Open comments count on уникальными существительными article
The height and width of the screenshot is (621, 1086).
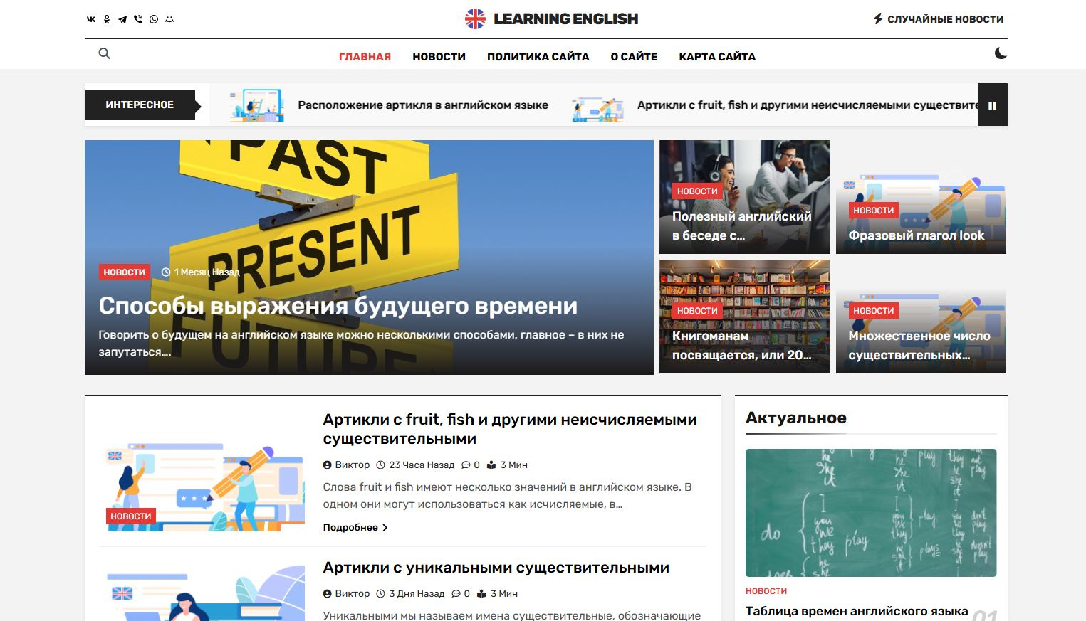[461, 594]
